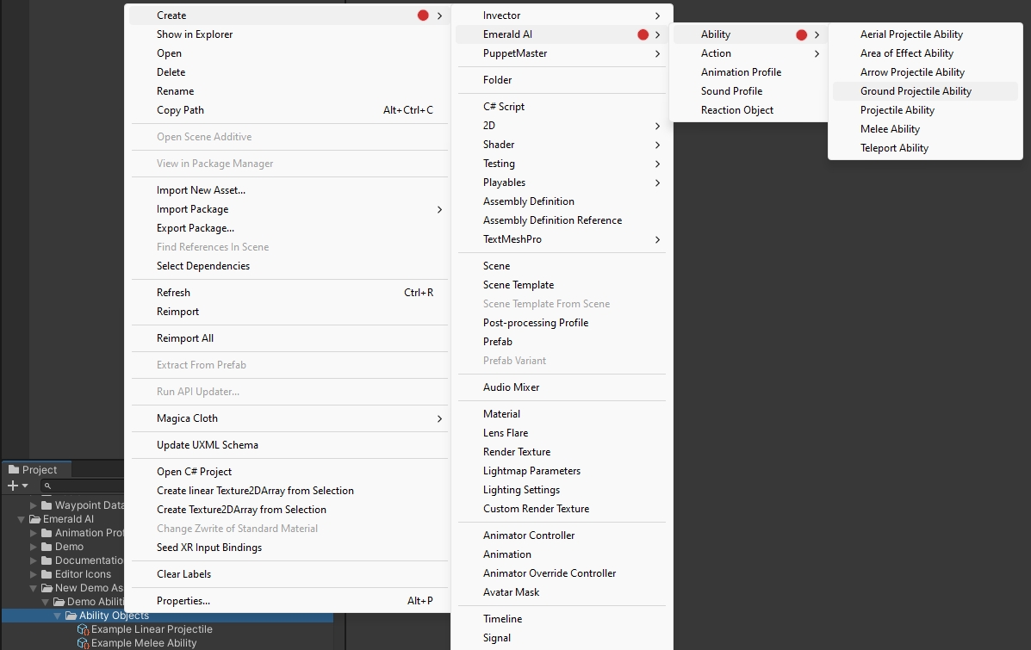1031x650 pixels.
Task: Click the Ability Objects folder icon
Action: click(x=71, y=616)
